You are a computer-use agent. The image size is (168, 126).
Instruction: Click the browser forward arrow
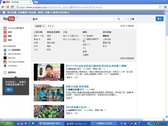coord(8,7)
